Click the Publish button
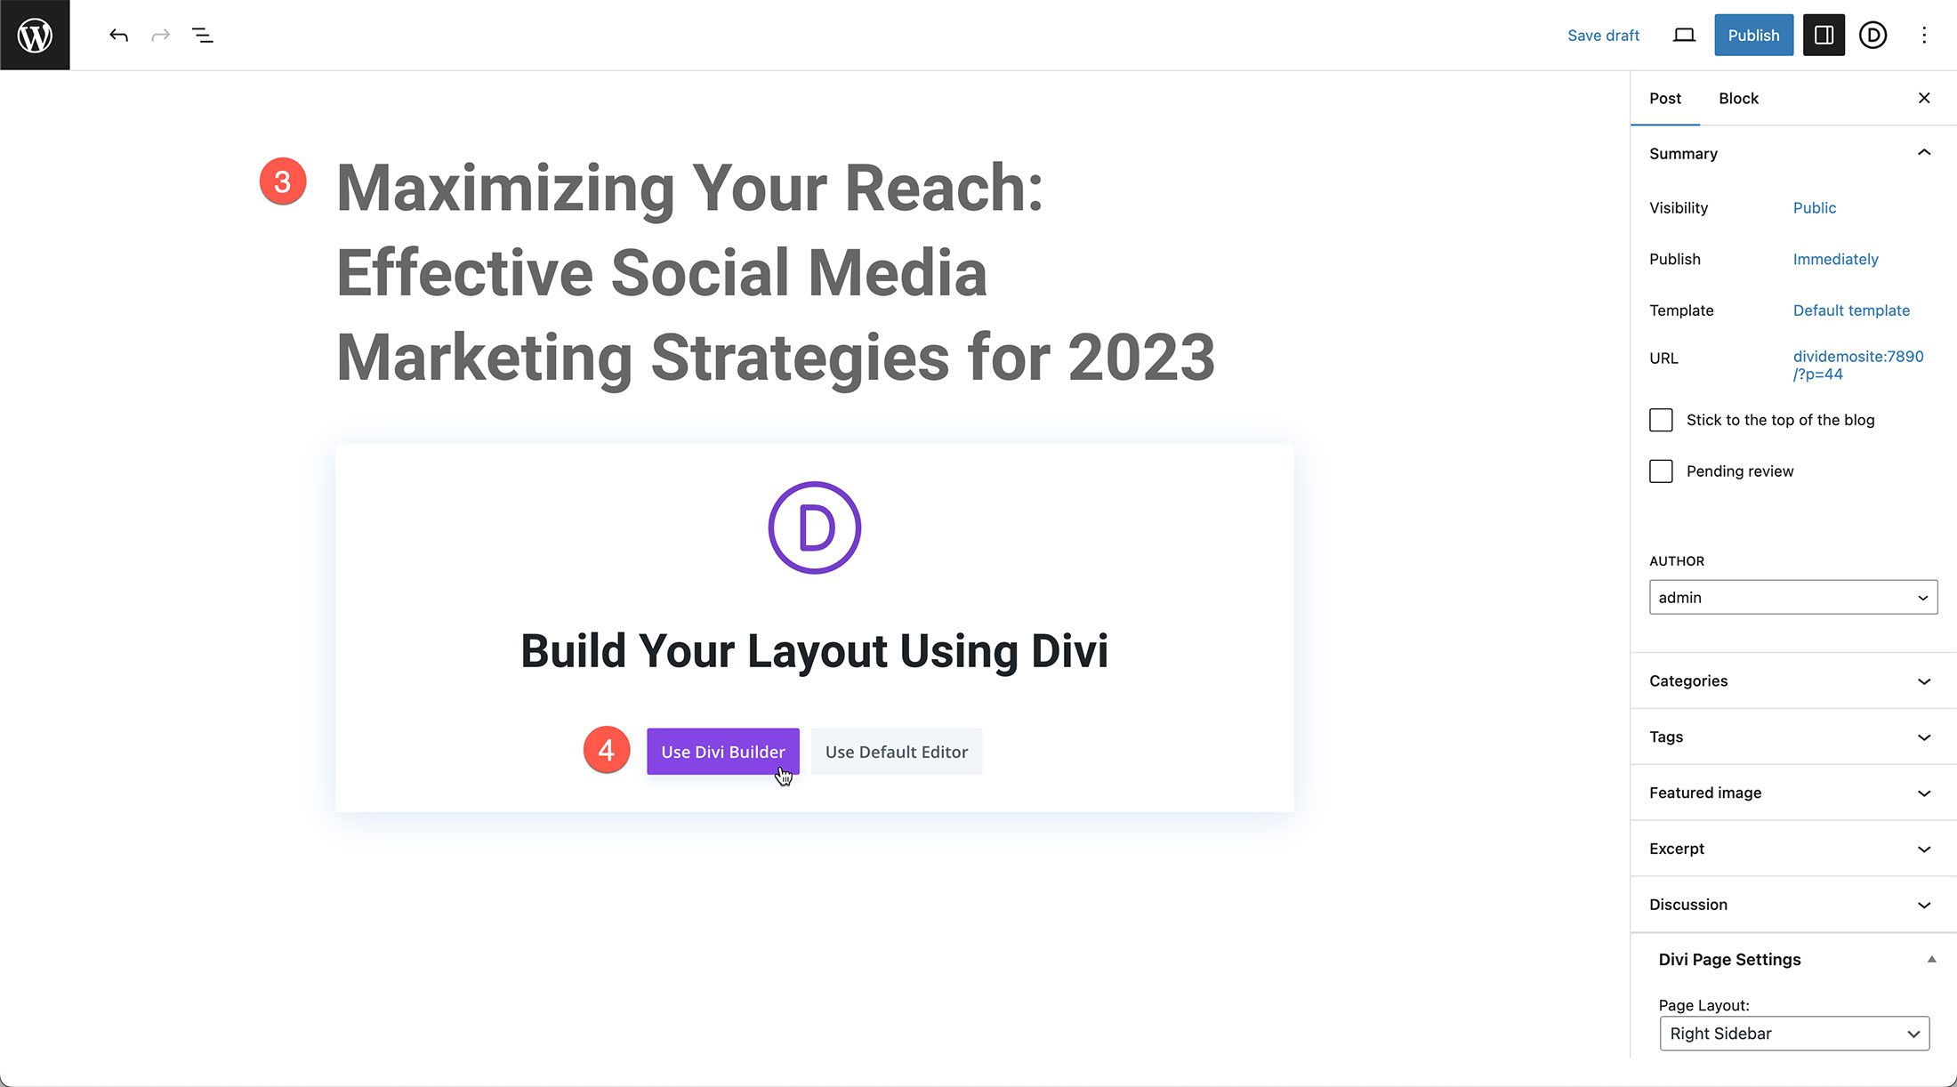 tap(1753, 35)
